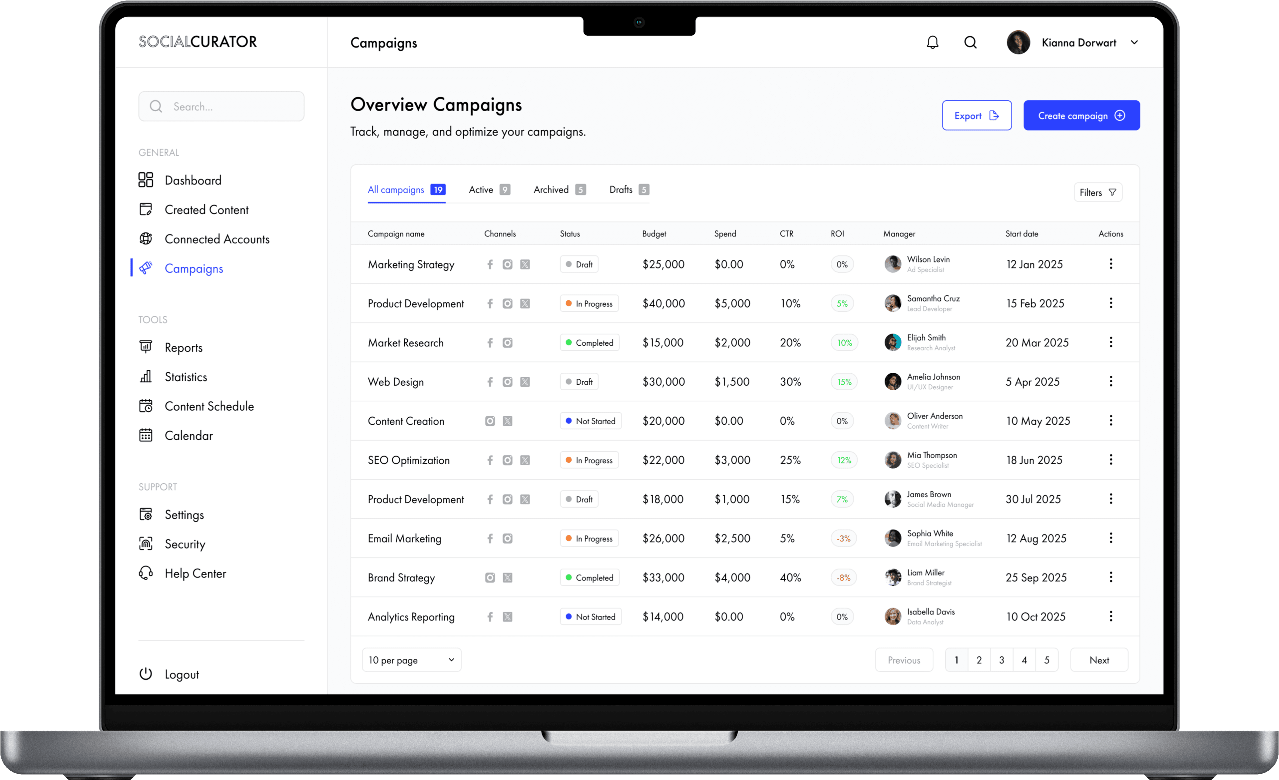This screenshot has height=780, width=1279.
Task: Click the Start date column header
Action: tap(1022, 234)
